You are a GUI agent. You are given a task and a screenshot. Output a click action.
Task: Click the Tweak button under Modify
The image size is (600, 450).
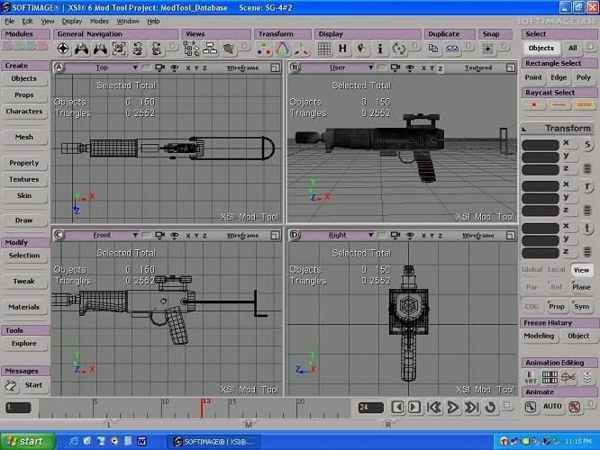[x=24, y=281]
